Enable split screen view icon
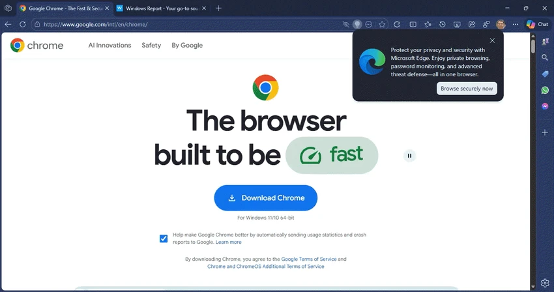 point(413,24)
